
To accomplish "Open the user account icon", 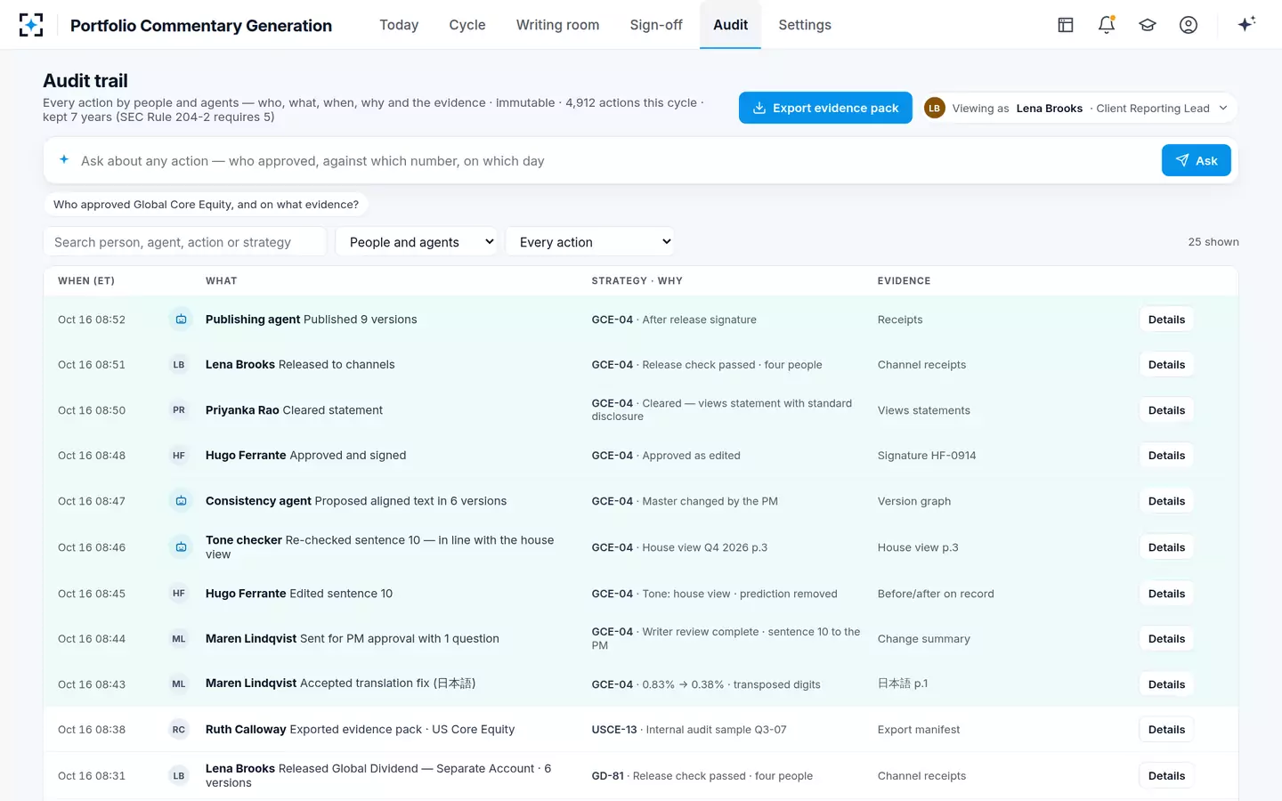I will point(1189,25).
